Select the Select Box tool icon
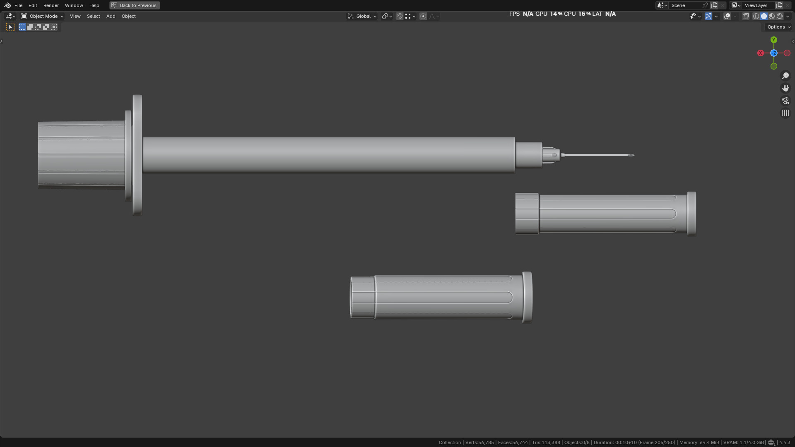Viewport: 795px width, 447px height. (x=10, y=27)
